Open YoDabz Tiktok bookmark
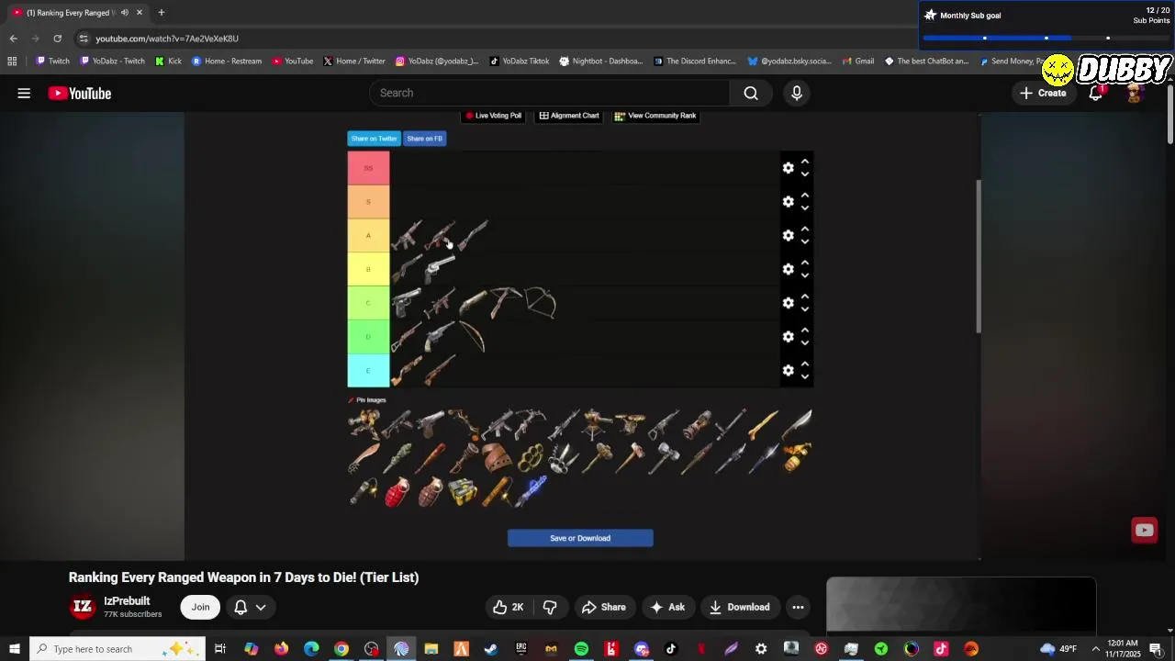 pos(519,62)
